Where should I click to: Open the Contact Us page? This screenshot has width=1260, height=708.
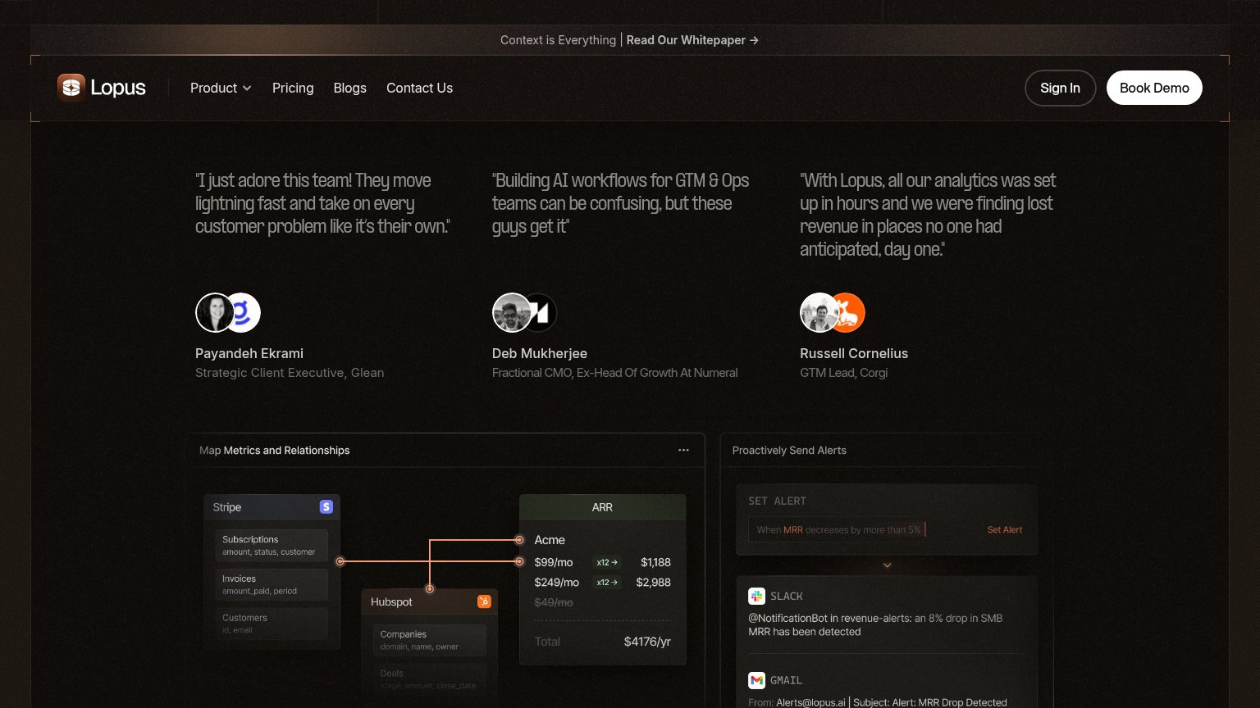point(419,88)
